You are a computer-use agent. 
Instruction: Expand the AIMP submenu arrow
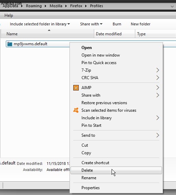pos(158,88)
